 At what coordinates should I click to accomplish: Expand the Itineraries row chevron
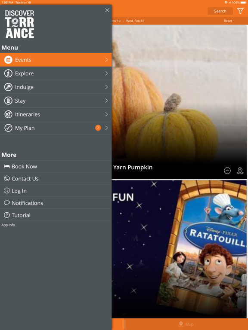pos(106,114)
